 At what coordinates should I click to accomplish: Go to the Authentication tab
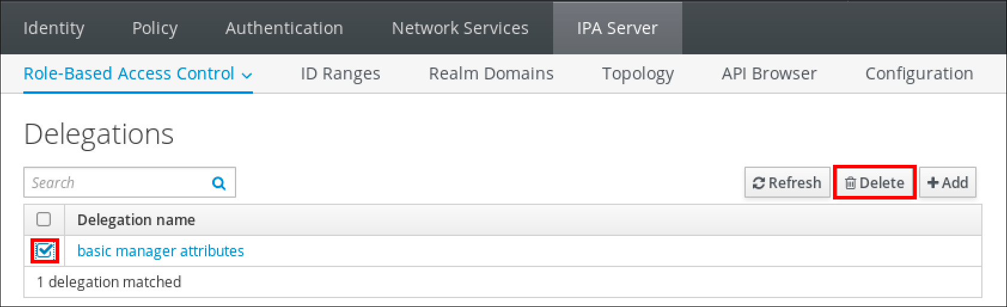coord(284,28)
